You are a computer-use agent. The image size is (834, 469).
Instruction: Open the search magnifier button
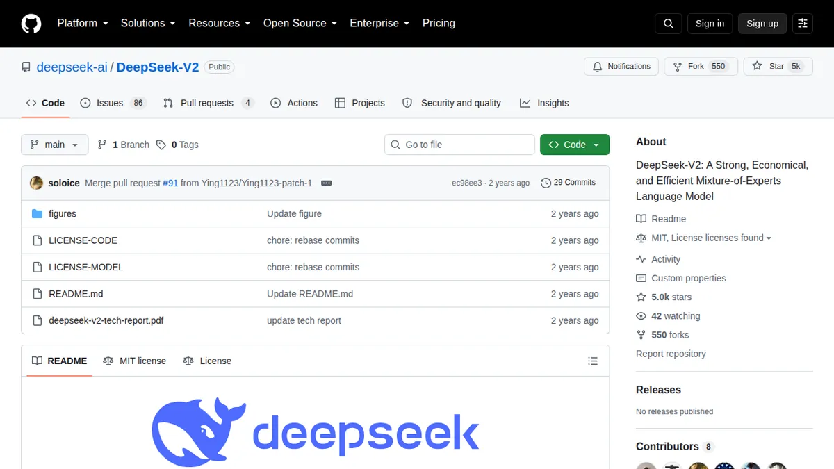tap(669, 24)
